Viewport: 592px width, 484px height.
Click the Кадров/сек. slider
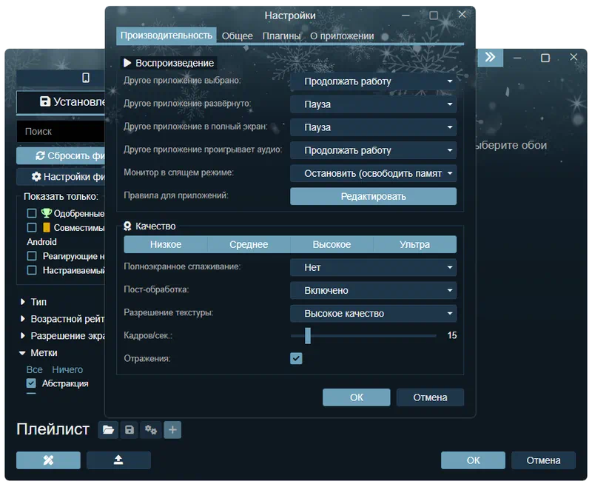363,336
